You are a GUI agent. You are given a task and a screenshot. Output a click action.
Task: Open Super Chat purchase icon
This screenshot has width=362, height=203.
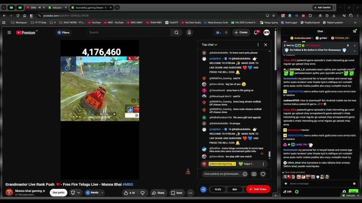254,174
